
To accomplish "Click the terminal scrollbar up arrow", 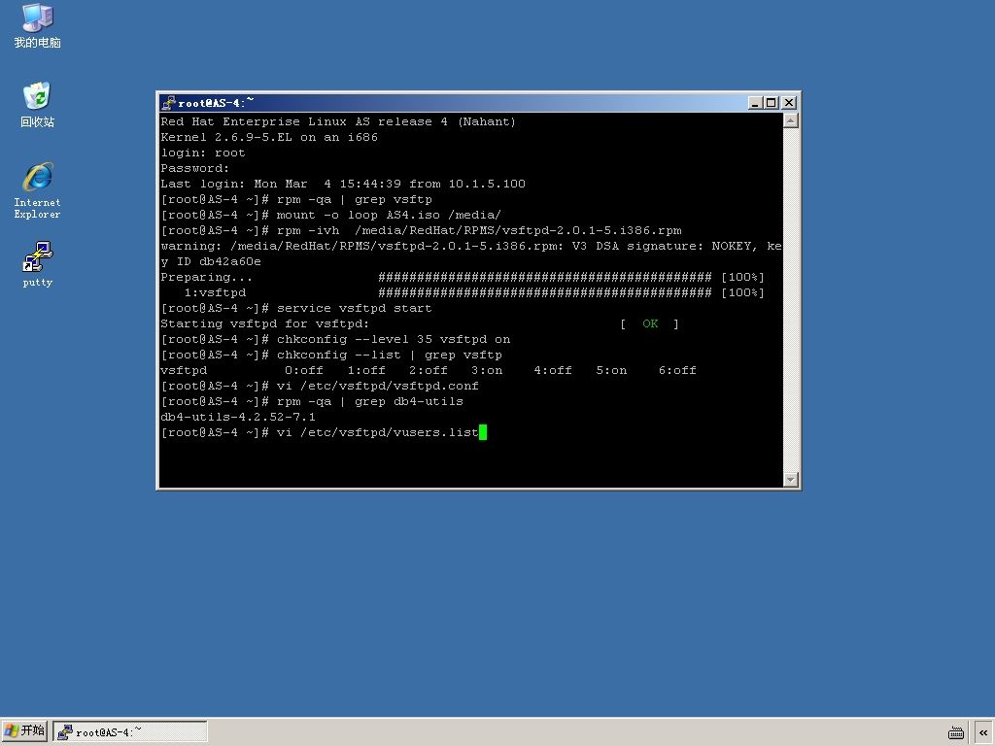I will tap(790, 120).
